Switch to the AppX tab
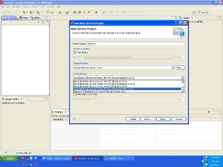 click(x=24, y=18)
